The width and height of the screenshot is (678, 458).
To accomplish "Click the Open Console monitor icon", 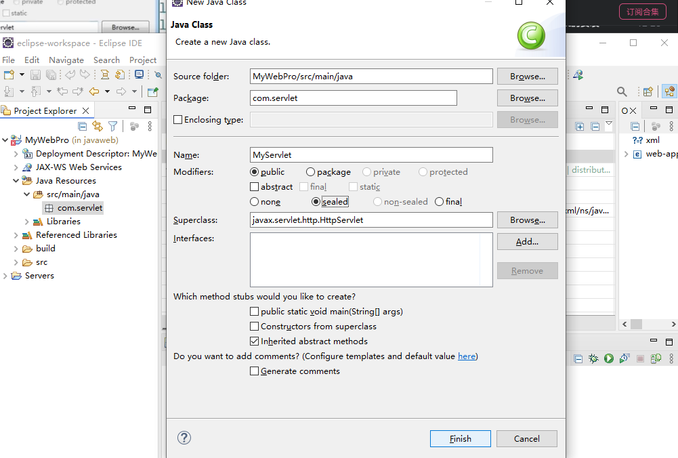I will (140, 75).
